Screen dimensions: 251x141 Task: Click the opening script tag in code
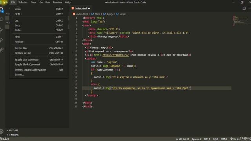pos(91,58)
